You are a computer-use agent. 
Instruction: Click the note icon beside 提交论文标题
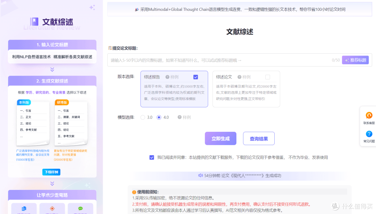click(110, 48)
